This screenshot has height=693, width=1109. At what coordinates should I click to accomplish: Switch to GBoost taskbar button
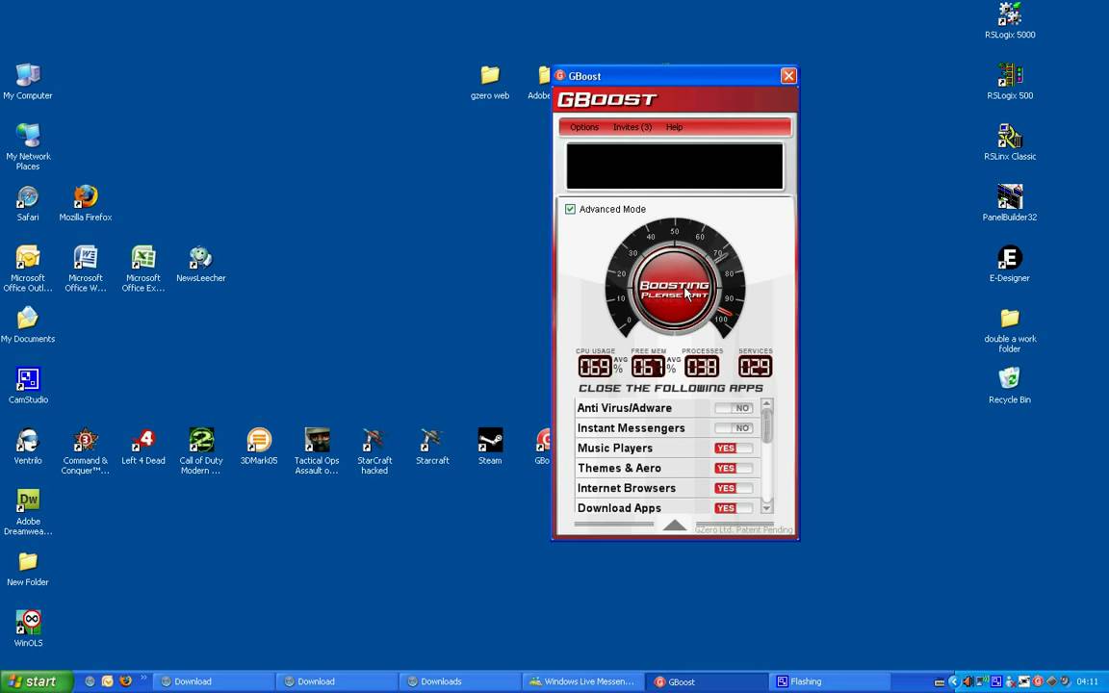point(706,681)
